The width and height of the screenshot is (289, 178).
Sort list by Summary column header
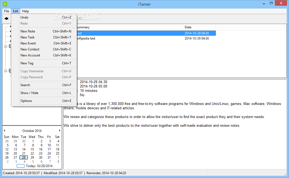pos(130,27)
